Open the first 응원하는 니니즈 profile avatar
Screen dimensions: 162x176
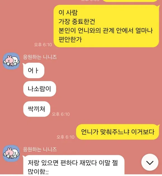(x=11, y=61)
